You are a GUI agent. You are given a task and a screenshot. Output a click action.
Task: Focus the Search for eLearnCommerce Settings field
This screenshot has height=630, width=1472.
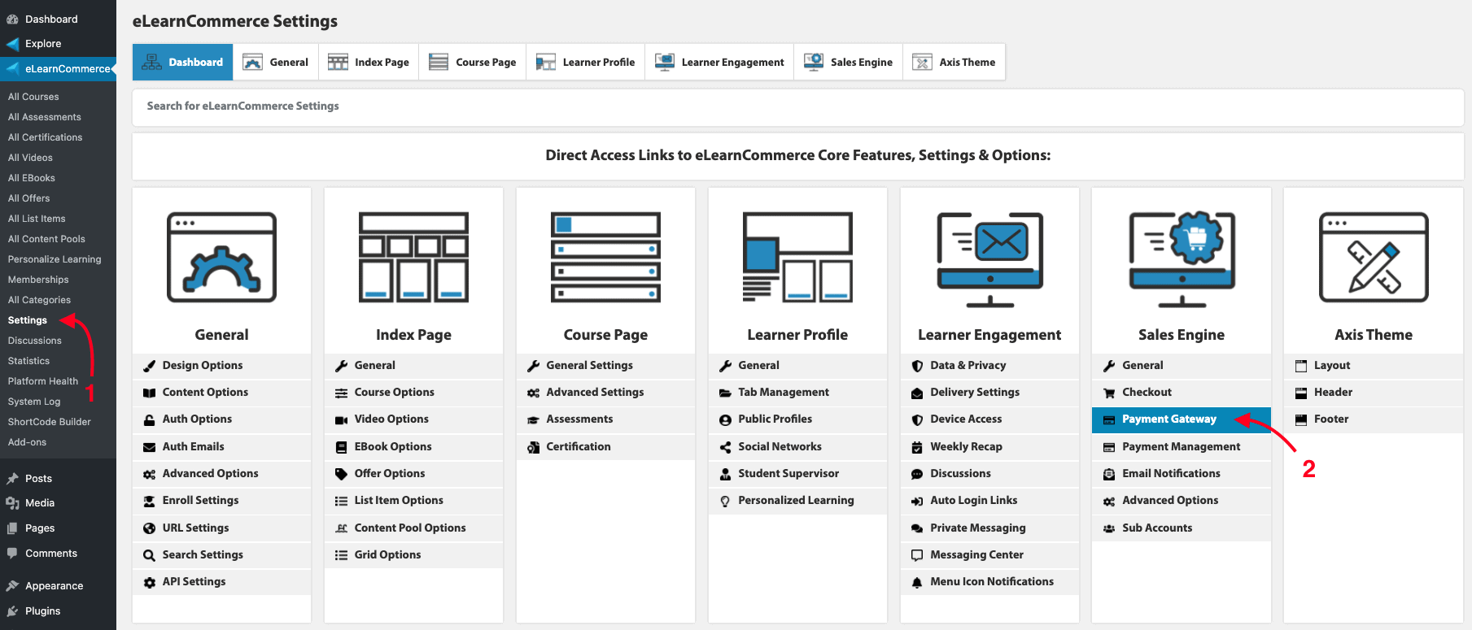(x=797, y=106)
